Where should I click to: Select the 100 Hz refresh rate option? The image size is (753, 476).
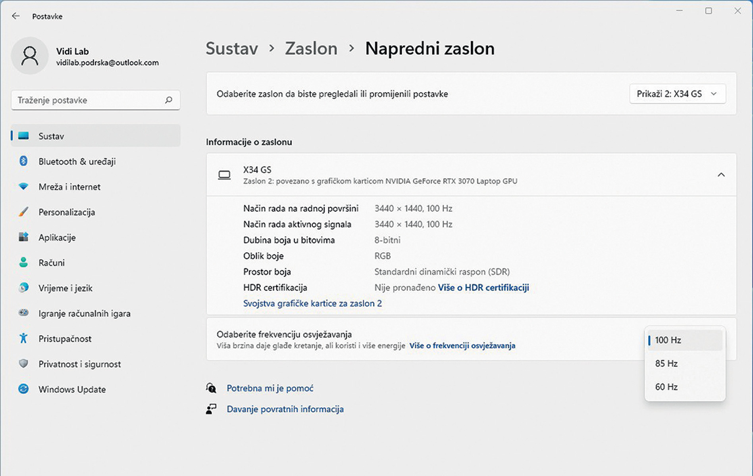pos(668,340)
